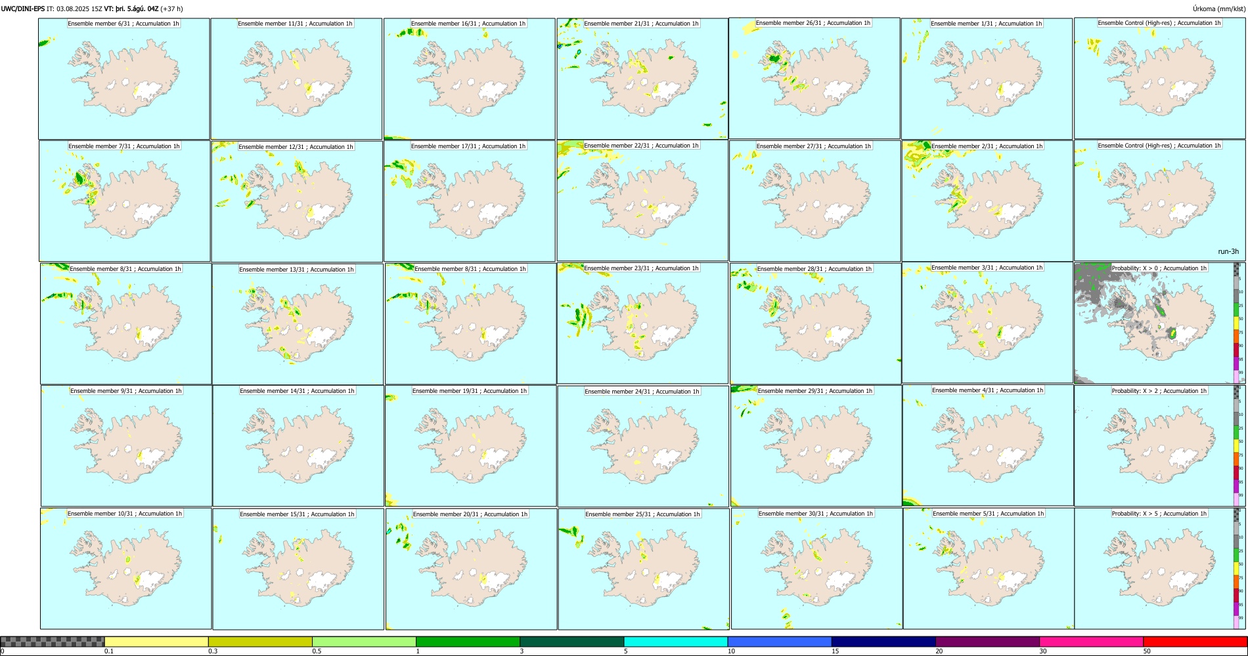Pick the red 50+ legend swatch
Viewport: 1248px width, 656px height.
(1195, 642)
